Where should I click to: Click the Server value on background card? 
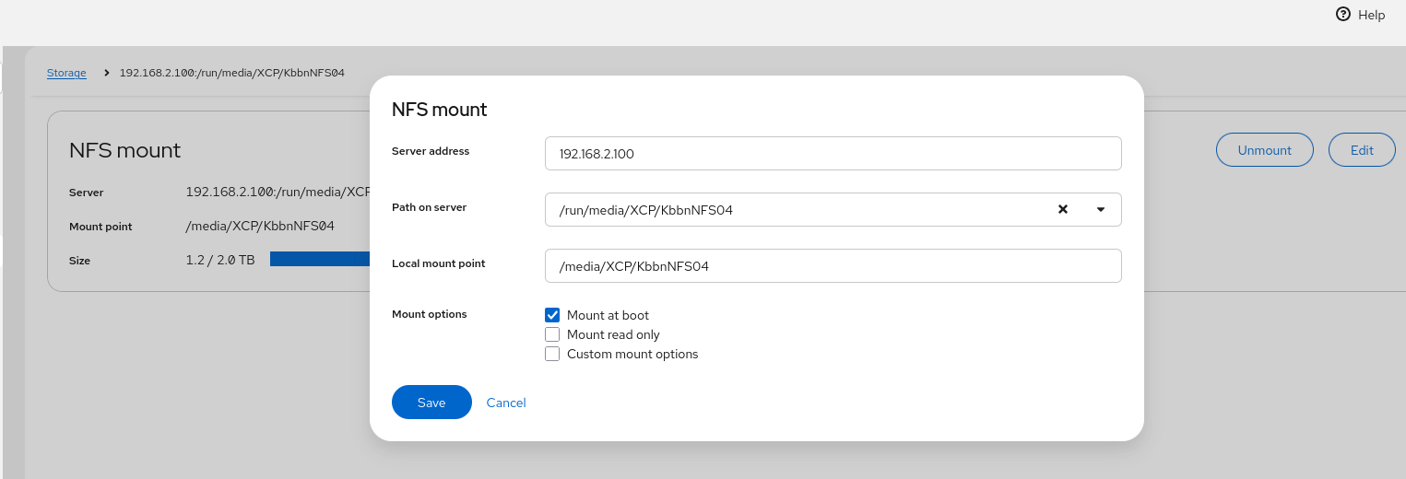(278, 192)
